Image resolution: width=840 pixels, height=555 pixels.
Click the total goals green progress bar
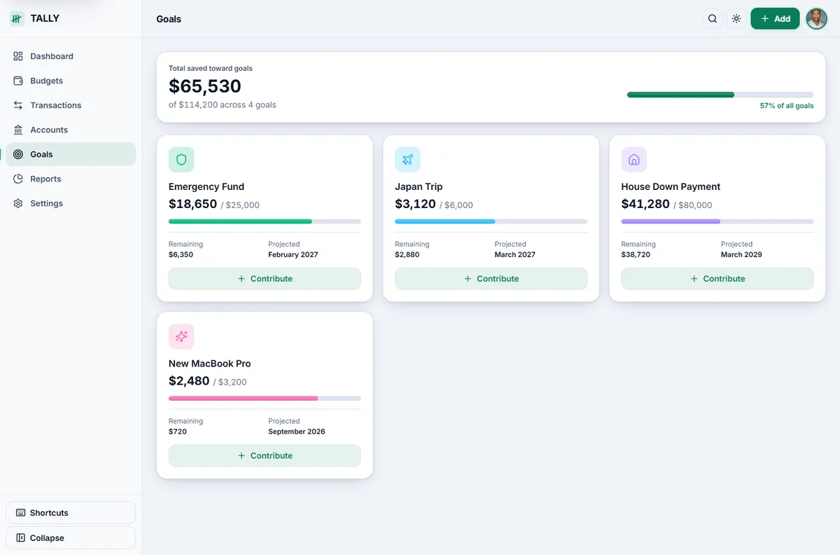[720, 95]
